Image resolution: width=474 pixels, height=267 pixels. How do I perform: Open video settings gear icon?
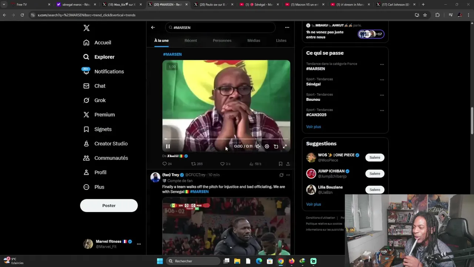pos(267,146)
